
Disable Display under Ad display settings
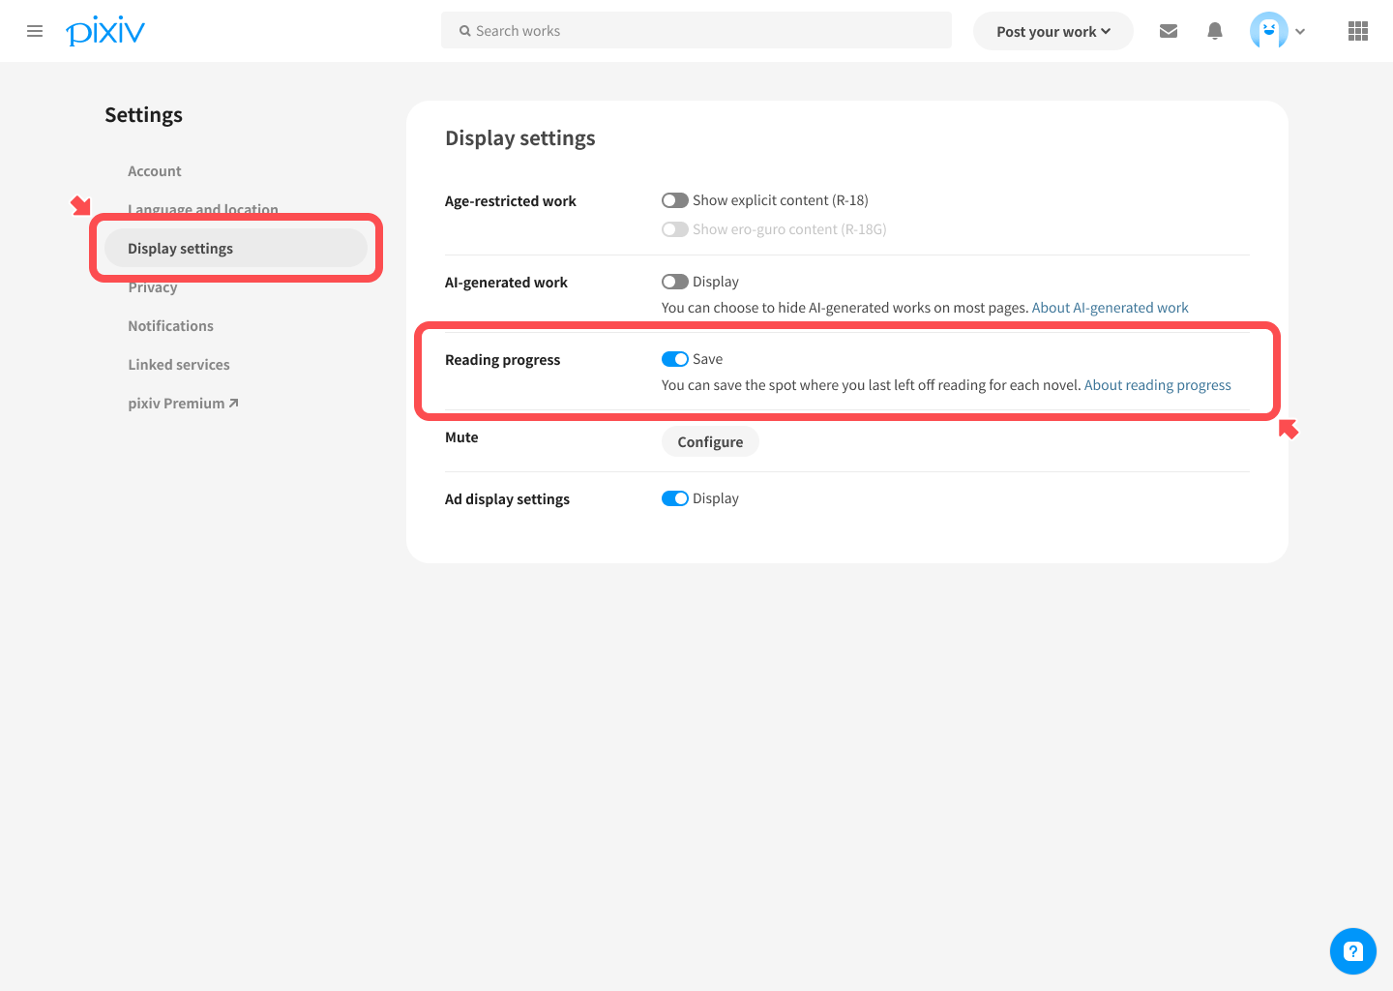tap(674, 497)
